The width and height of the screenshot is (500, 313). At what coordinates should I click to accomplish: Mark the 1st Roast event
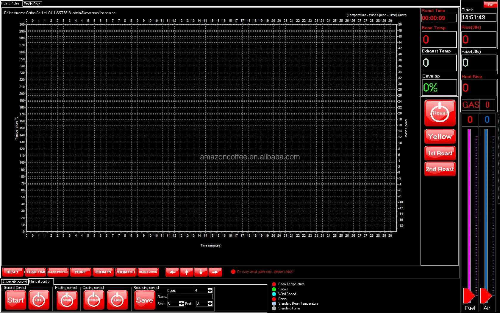(440, 153)
